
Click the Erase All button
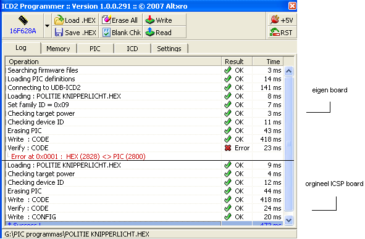pos(120,20)
